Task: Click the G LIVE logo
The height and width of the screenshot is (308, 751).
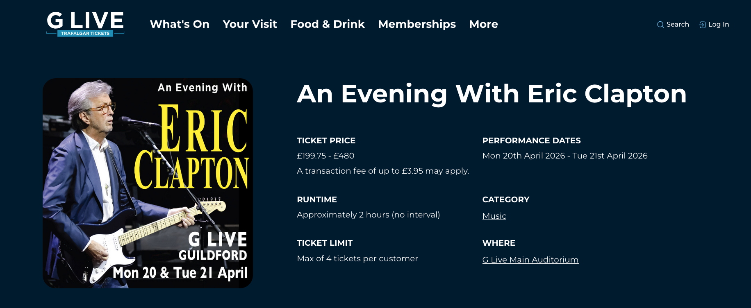Action: tap(85, 20)
